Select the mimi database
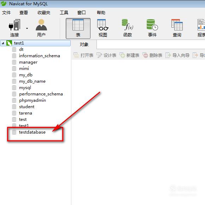Screen dimensions: 205x205 point(24,69)
